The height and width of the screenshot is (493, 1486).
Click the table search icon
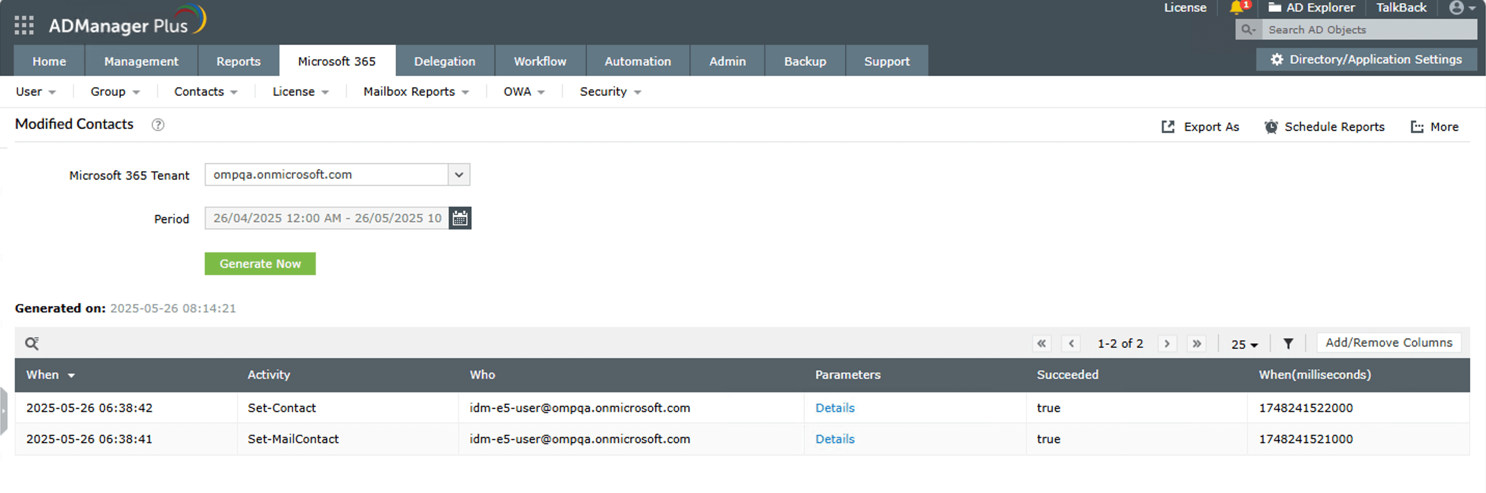point(32,344)
